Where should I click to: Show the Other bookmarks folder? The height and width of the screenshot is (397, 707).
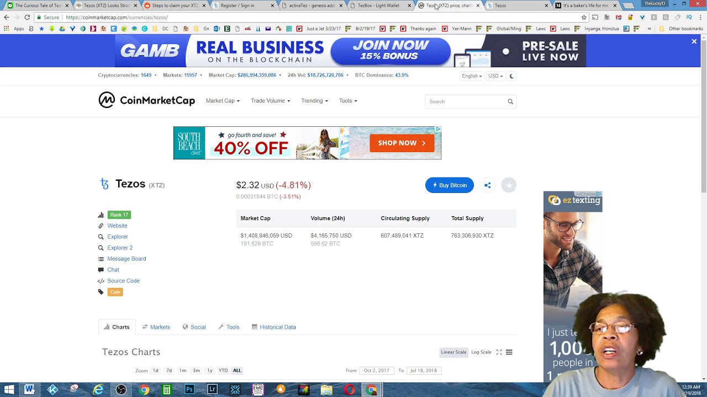682,29
